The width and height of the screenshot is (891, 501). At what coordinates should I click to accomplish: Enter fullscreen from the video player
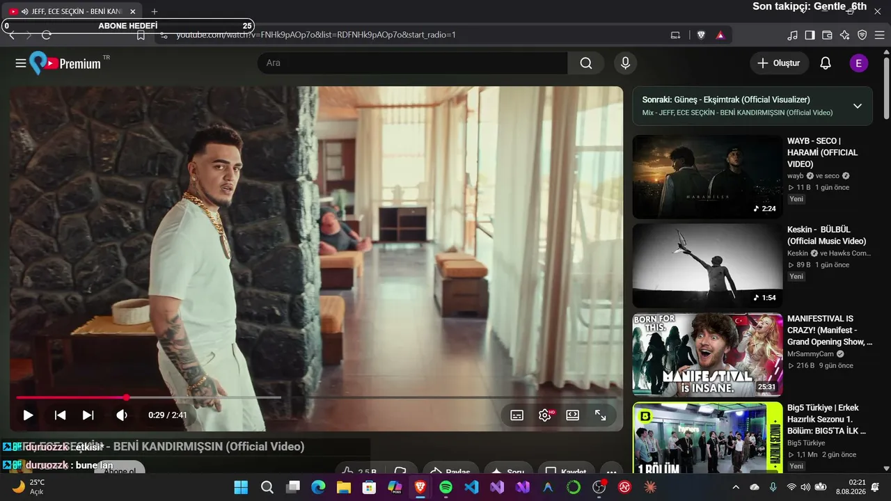601,415
